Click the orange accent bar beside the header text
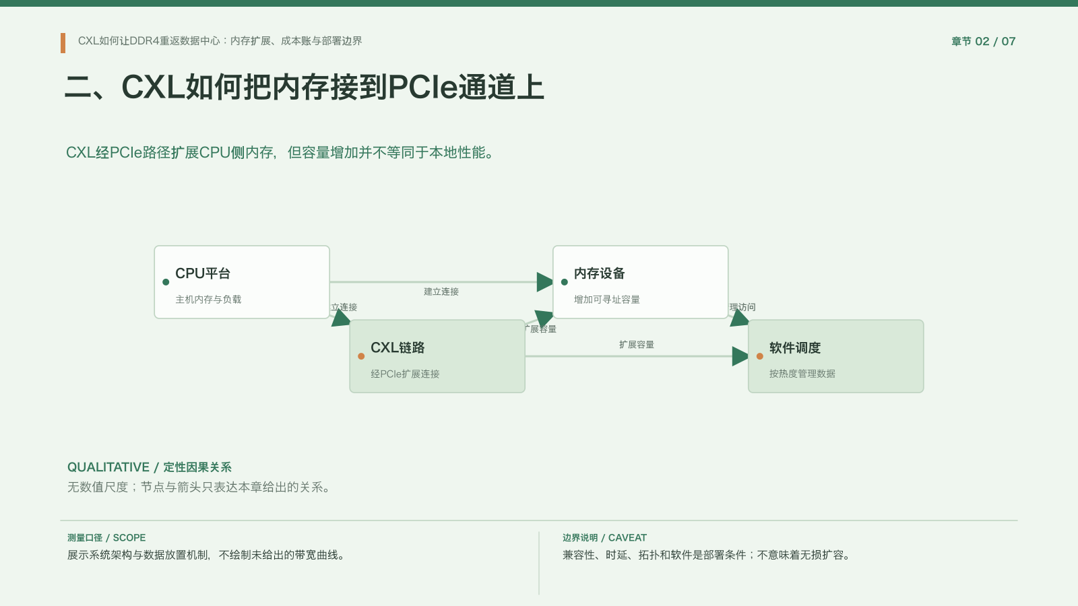The height and width of the screenshot is (606, 1078). tap(63, 43)
